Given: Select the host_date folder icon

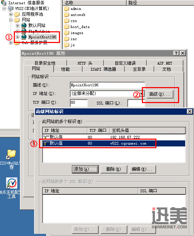Looking at the screenshot, I should [67, 27].
